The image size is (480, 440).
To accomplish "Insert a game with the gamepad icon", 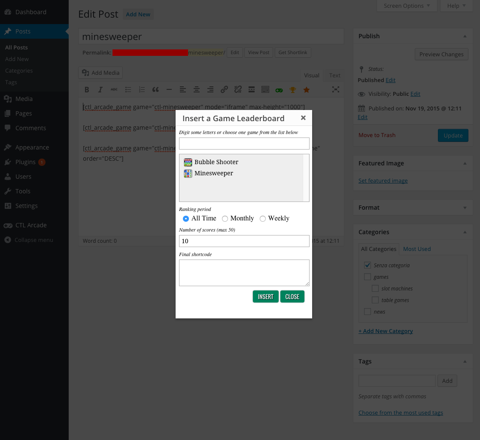I will (279, 89).
